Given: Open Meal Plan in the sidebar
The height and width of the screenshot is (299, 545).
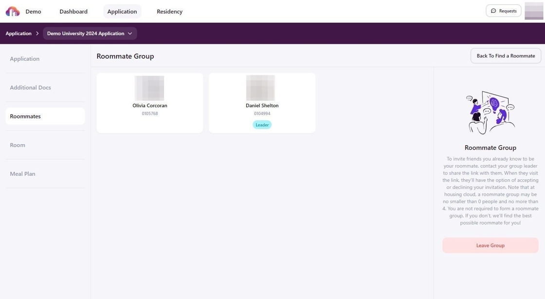Looking at the screenshot, I should pyautogui.click(x=22, y=174).
